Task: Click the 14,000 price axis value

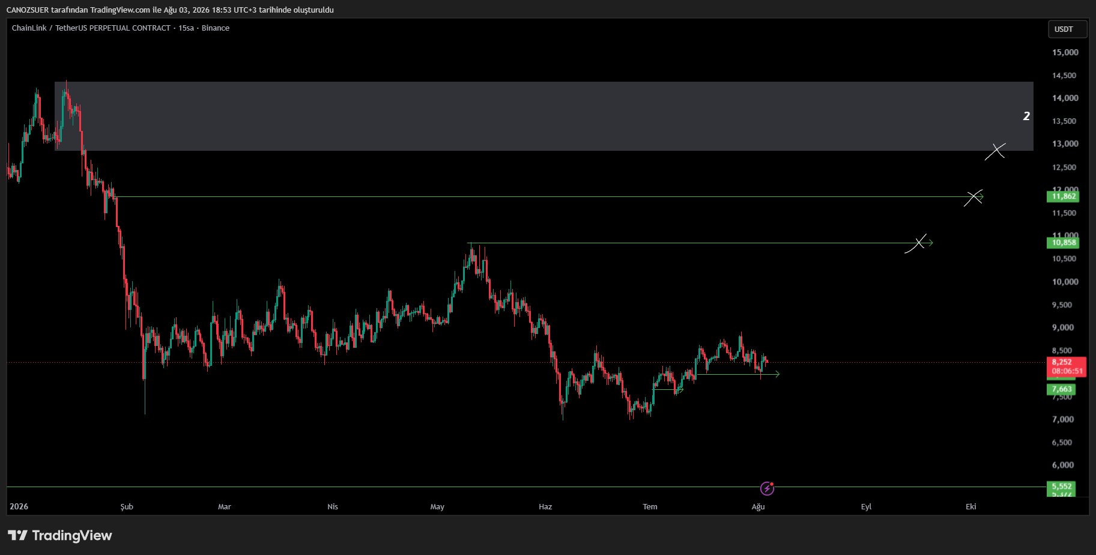Action: coord(1065,98)
